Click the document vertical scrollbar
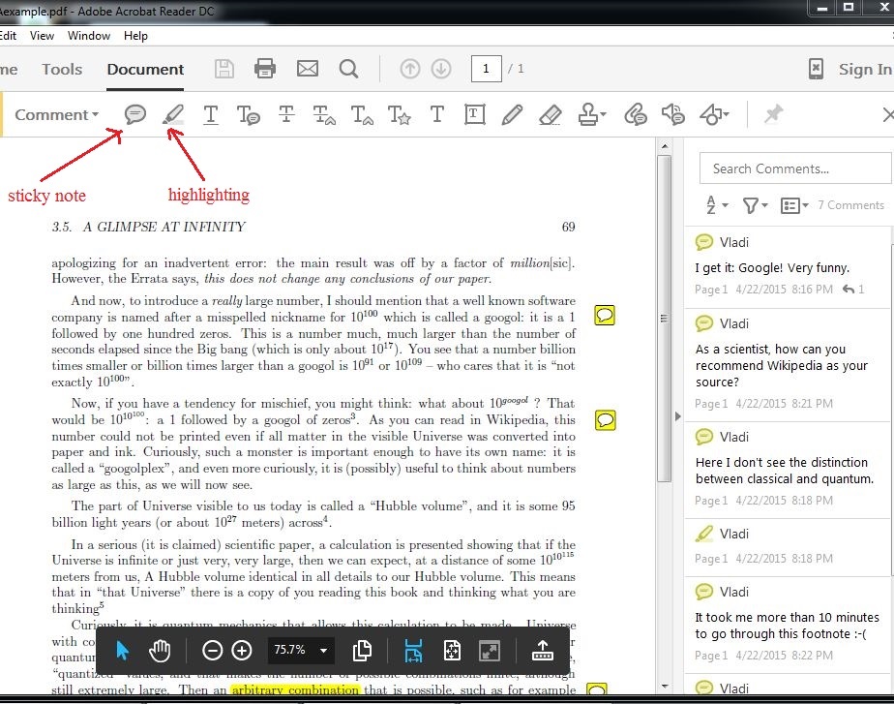This screenshot has height=704, width=894. (x=664, y=320)
